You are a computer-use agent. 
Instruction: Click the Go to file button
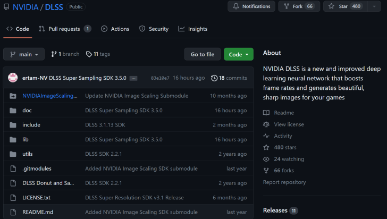click(203, 54)
